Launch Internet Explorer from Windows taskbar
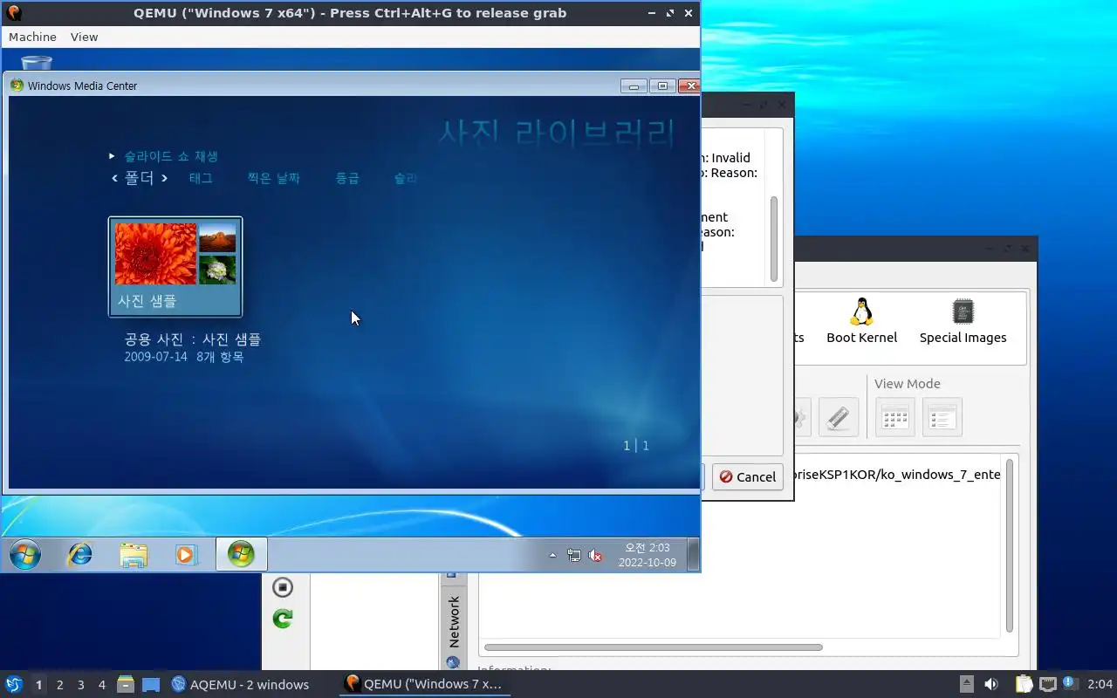This screenshot has height=698, width=1117. pos(80,554)
